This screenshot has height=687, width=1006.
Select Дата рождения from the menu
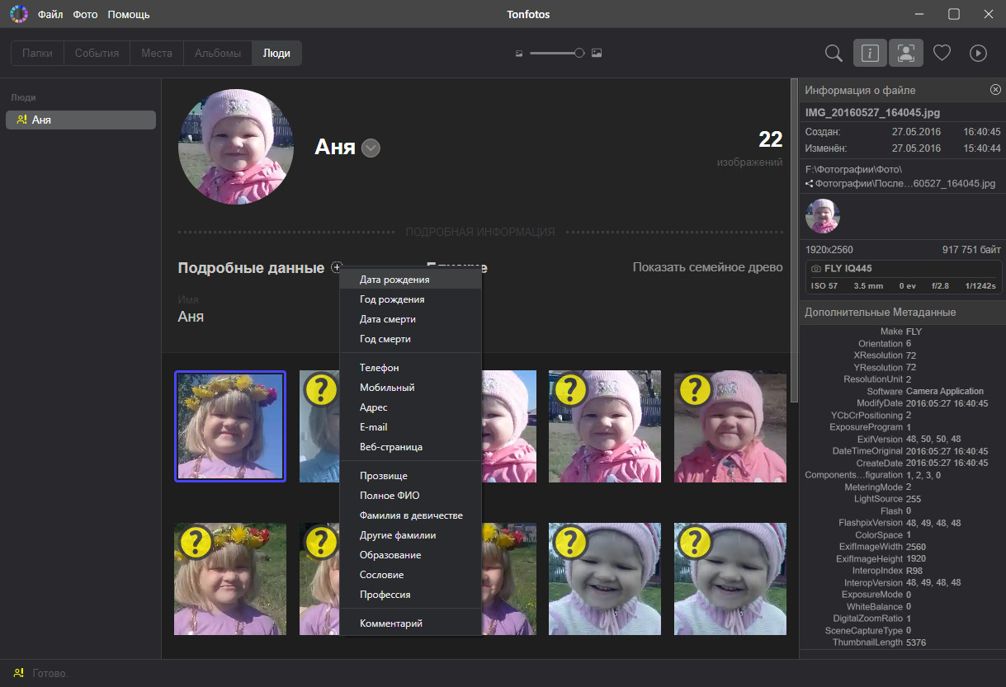[394, 280]
